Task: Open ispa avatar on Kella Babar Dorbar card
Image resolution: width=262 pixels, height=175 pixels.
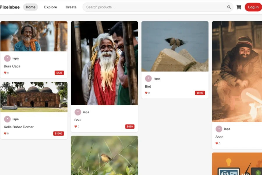Action: click(7, 119)
